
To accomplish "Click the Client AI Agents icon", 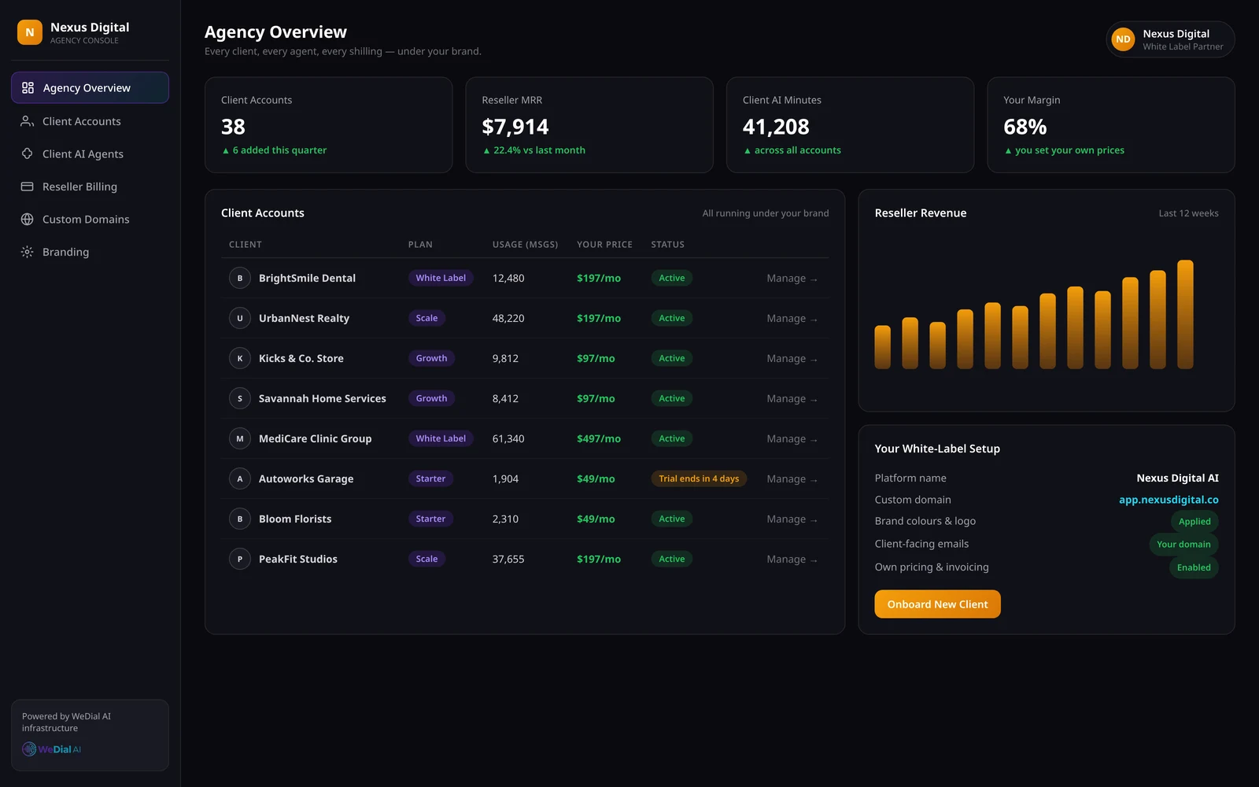I will click(27, 153).
